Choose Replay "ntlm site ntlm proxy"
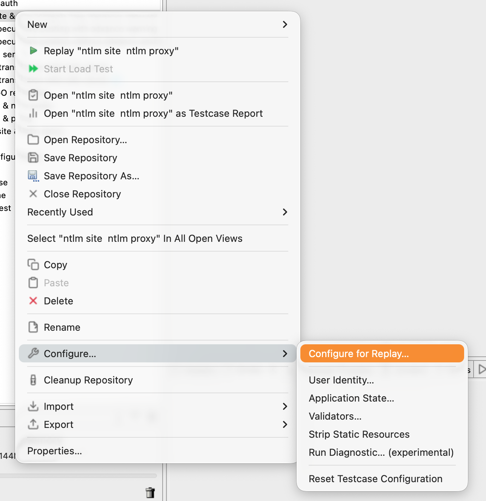The width and height of the screenshot is (486, 501). (157, 51)
